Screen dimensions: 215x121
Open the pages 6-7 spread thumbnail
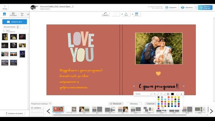(110, 110)
